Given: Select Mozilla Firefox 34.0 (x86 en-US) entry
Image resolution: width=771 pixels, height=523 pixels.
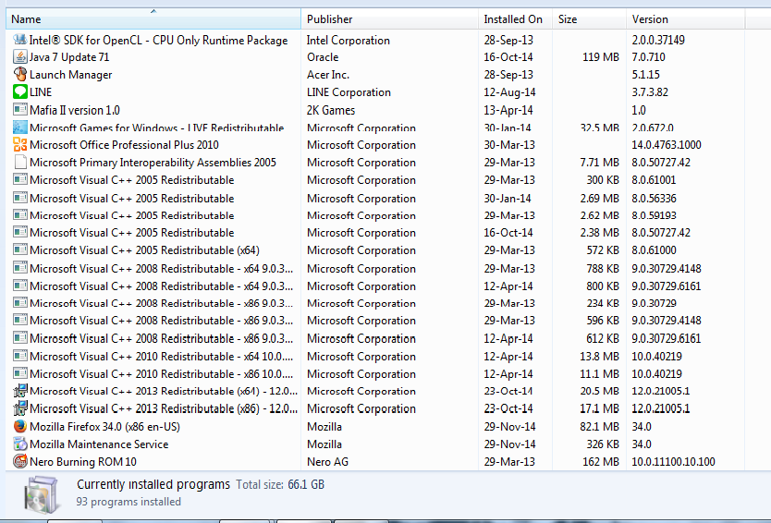Looking at the screenshot, I should (x=104, y=427).
